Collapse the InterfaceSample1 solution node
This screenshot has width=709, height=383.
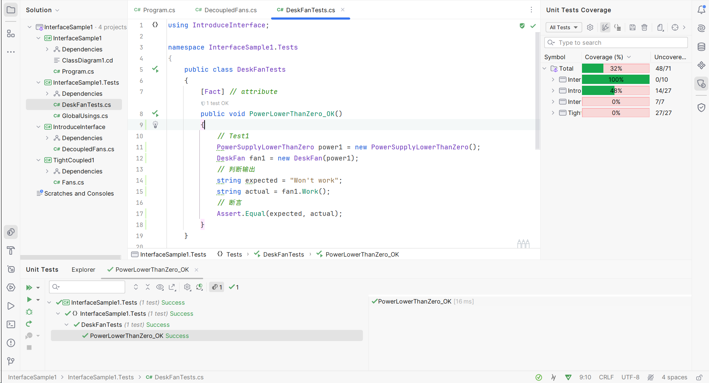(30, 27)
